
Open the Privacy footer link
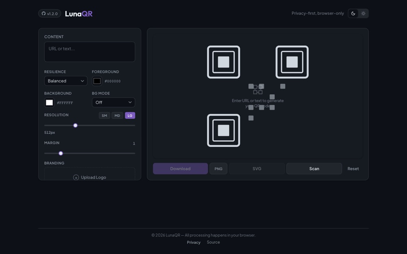click(194, 242)
